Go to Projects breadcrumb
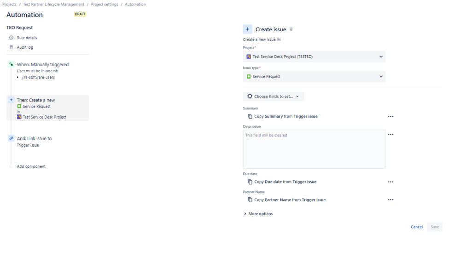 point(9,5)
